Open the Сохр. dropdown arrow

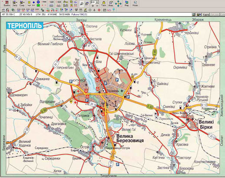[x=24, y=3]
